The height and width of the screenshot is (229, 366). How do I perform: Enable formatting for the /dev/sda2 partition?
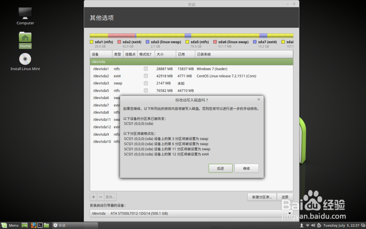(146, 76)
